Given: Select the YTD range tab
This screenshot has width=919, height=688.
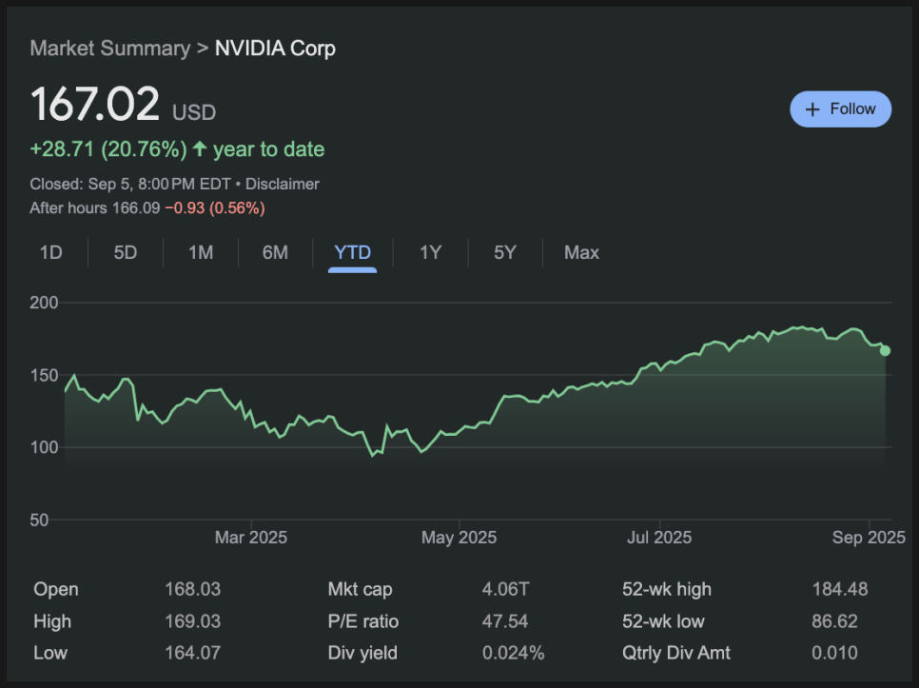Looking at the screenshot, I should coord(352,252).
